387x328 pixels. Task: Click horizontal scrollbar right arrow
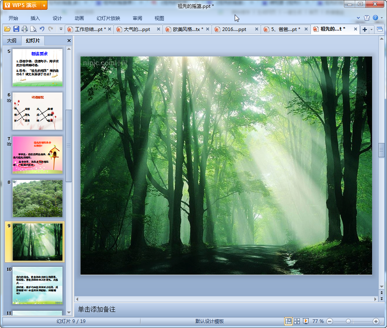[x=375, y=299]
